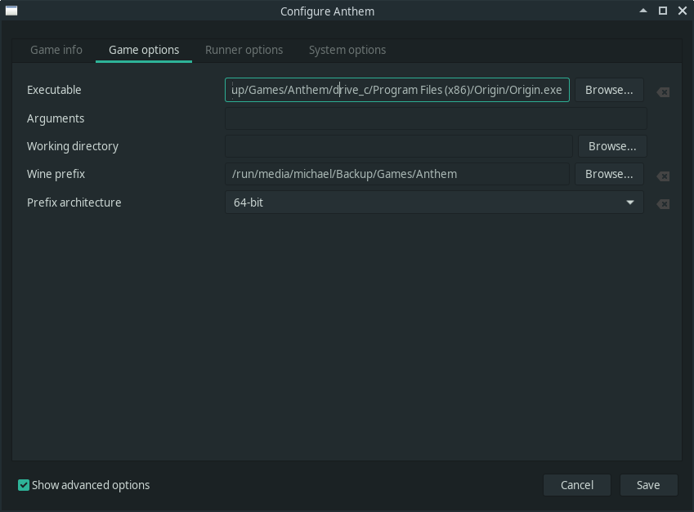Screen dimensions: 694x512
Task: Open the Prefix architecture 64-bit dropdown
Action: (434, 203)
